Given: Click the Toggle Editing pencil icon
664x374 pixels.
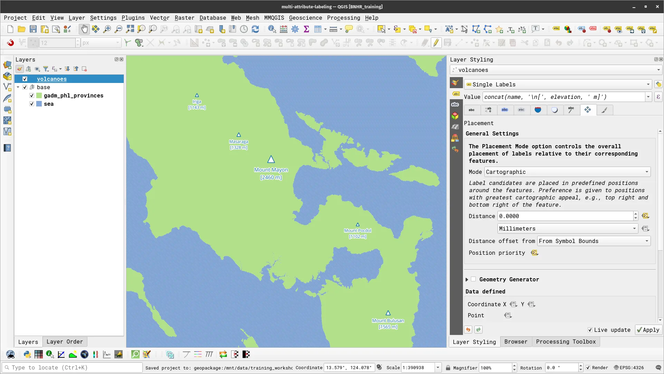Looking at the screenshot, I should point(436,43).
